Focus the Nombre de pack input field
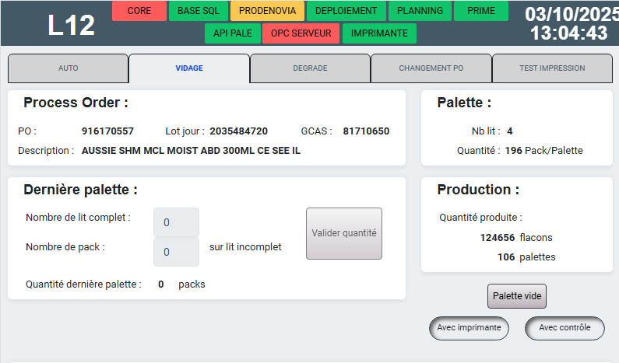The image size is (619, 363). pyautogui.click(x=176, y=252)
